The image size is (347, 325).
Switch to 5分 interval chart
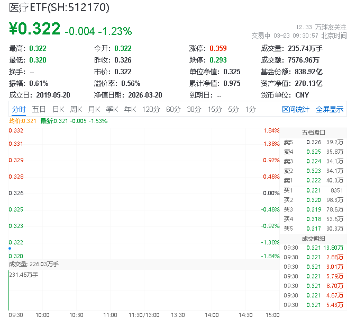click(233, 109)
